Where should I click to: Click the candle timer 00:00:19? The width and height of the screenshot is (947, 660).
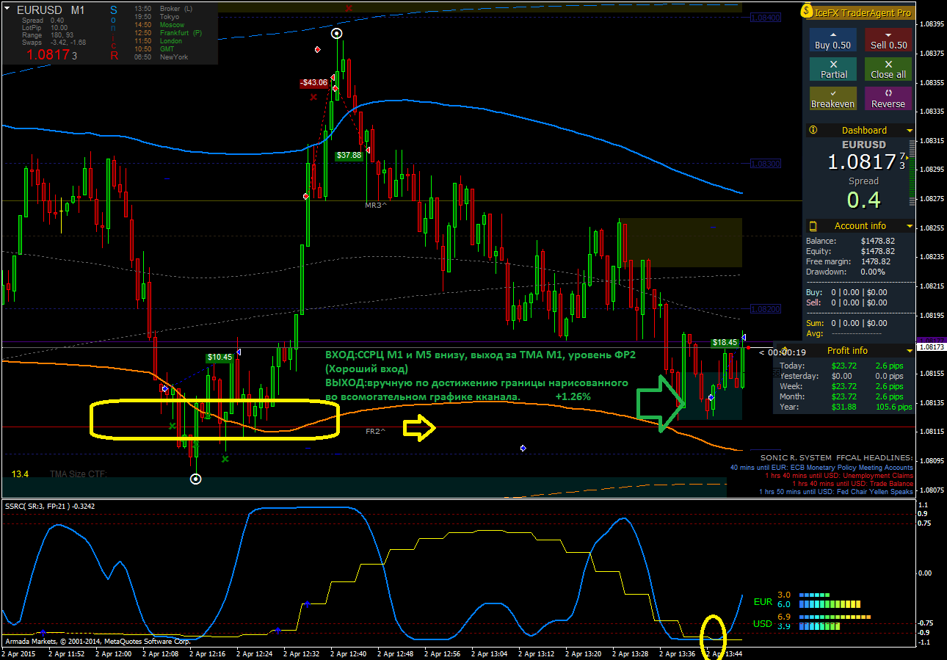783,352
